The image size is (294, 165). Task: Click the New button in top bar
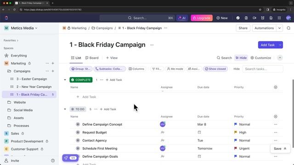(x=222, y=18)
